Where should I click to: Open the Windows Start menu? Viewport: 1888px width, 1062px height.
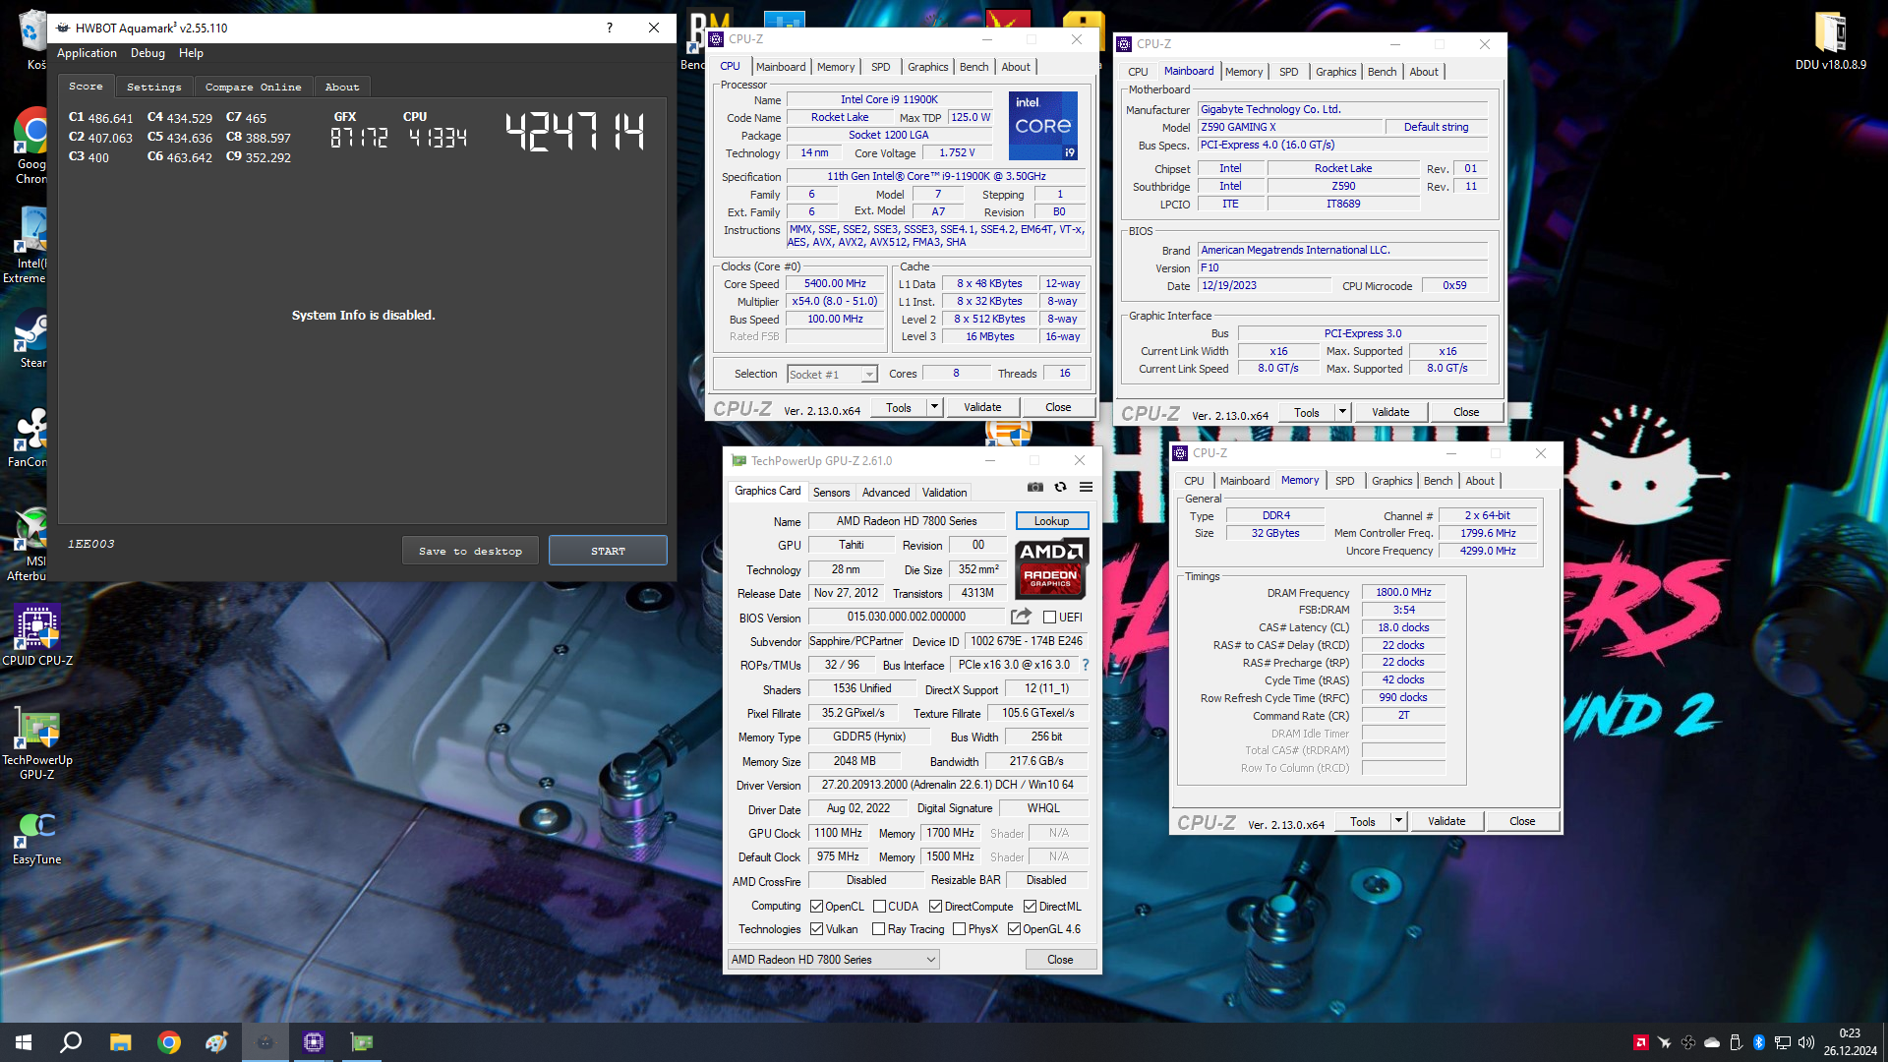24,1042
